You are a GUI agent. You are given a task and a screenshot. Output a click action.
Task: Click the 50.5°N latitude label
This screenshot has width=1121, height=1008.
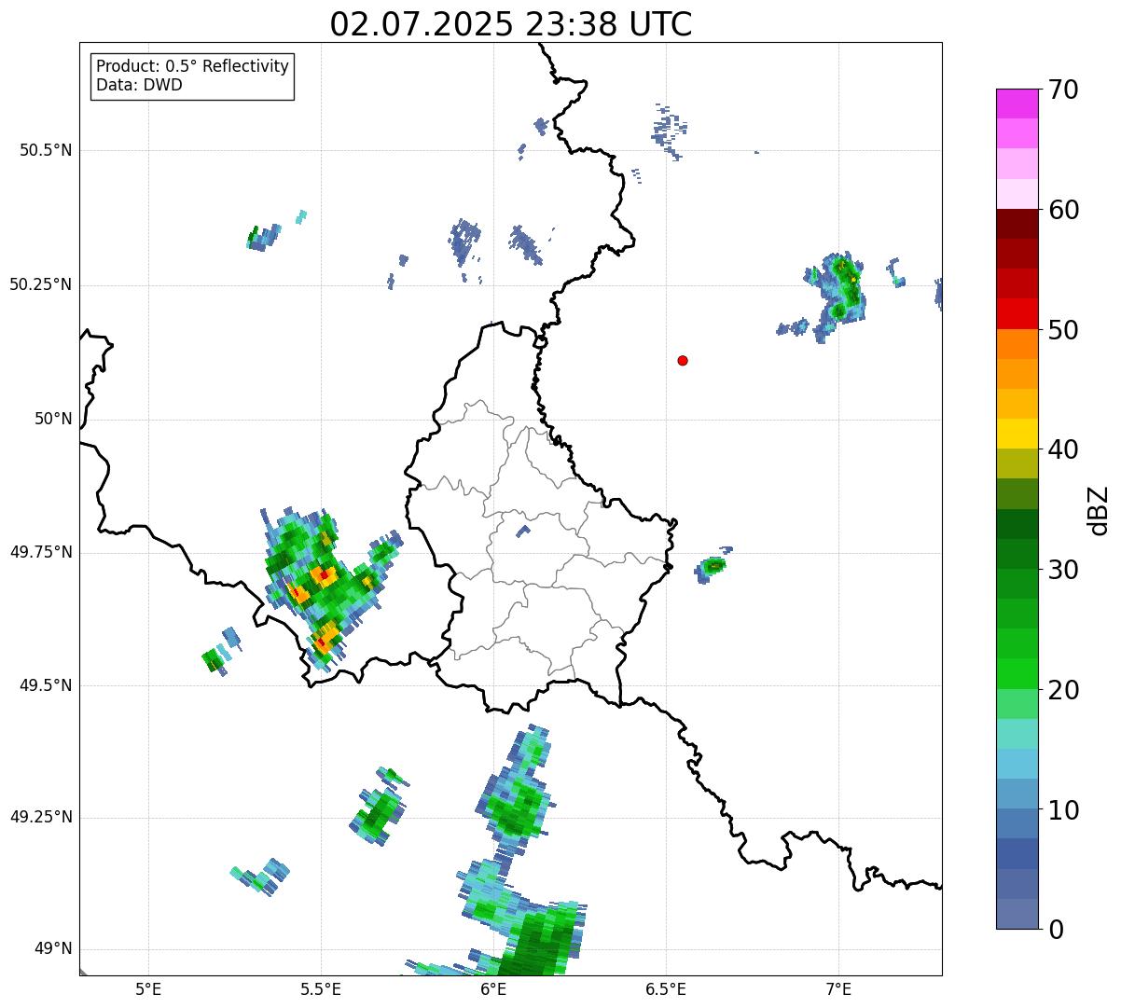(x=45, y=150)
